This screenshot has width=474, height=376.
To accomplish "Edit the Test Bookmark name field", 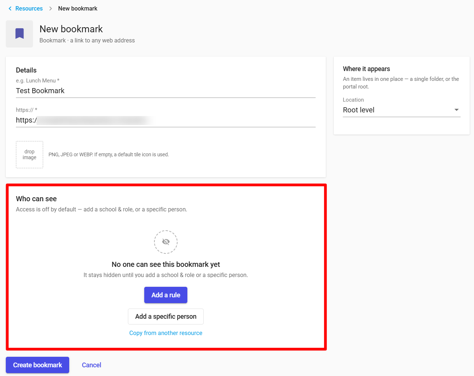I will click(166, 91).
